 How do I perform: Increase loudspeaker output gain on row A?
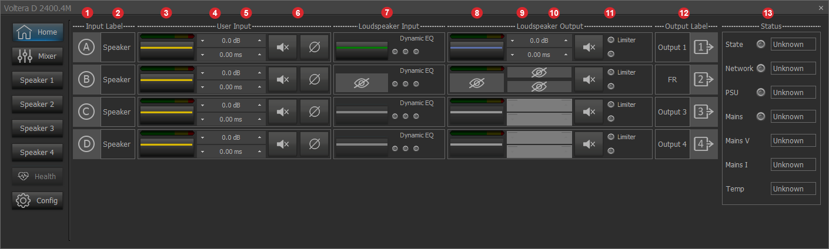(x=566, y=41)
